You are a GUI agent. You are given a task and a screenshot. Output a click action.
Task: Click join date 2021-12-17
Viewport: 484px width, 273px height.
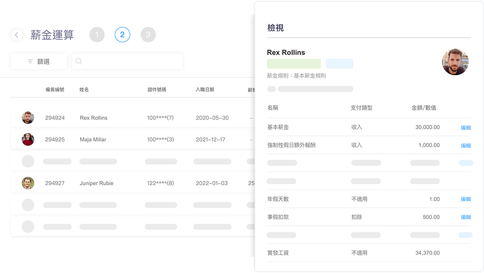point(211,139)
